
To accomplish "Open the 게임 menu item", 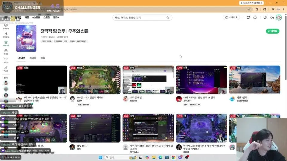I will tap(27, 17).
